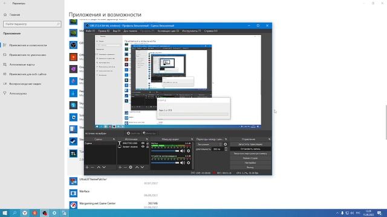Open the Help menu in OBS
387x217 pixels.
tap(211, 31)
